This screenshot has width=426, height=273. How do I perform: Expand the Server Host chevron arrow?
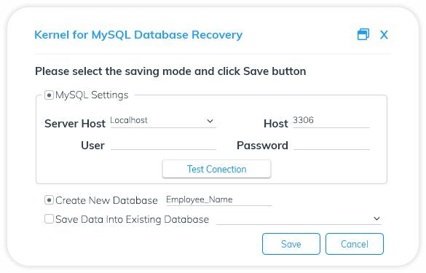tap(210, 121)
